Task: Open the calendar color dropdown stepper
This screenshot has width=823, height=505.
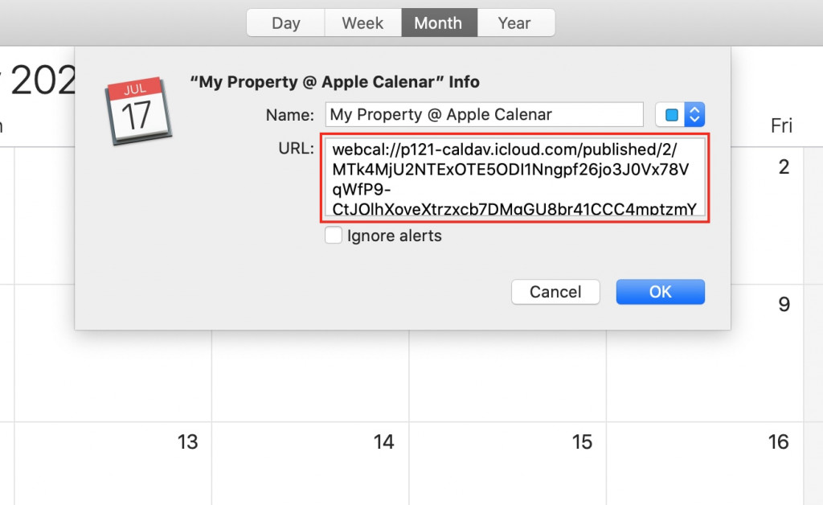Action: pos(696,114)
